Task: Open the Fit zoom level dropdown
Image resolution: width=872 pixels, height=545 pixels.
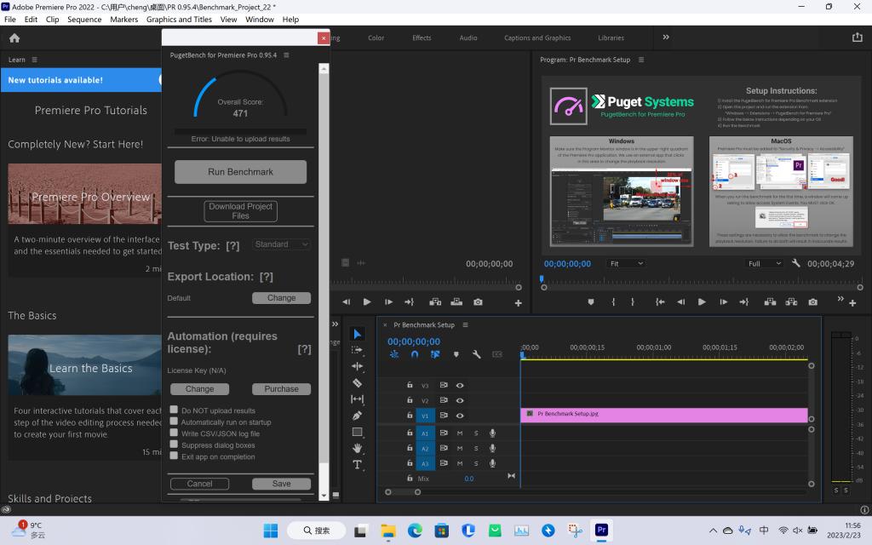Action: click(626, 264)
